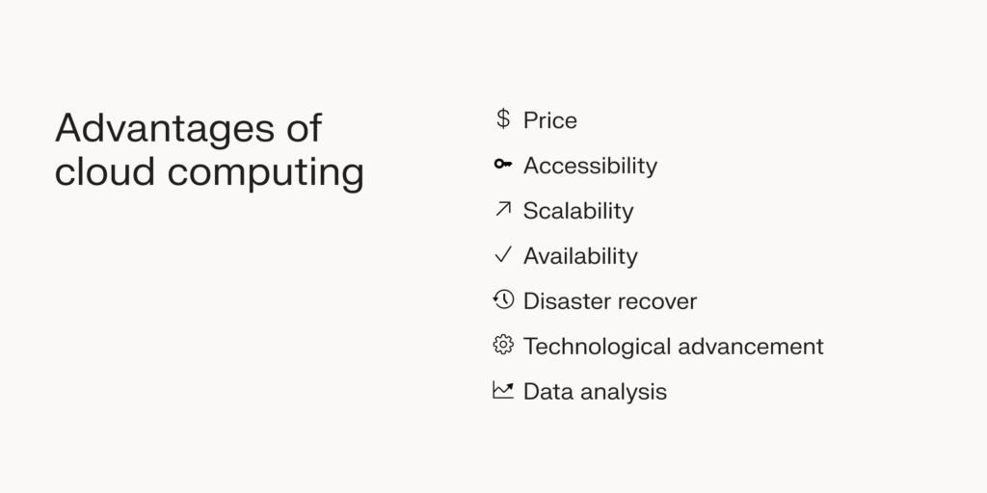Select the checkmark icon beside Availability
The image size is (987, 493).
503,254
